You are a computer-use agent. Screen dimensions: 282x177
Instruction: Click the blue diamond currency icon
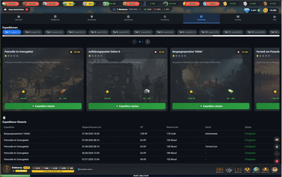click(247, 11)
